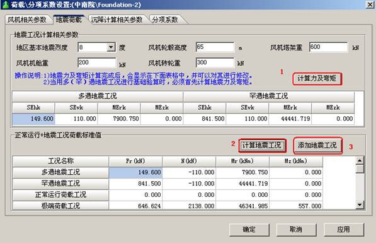This screenshot has height=243, width=376.
Task: Click the 计算力及弯矩 button
Action: pos(317,79)
